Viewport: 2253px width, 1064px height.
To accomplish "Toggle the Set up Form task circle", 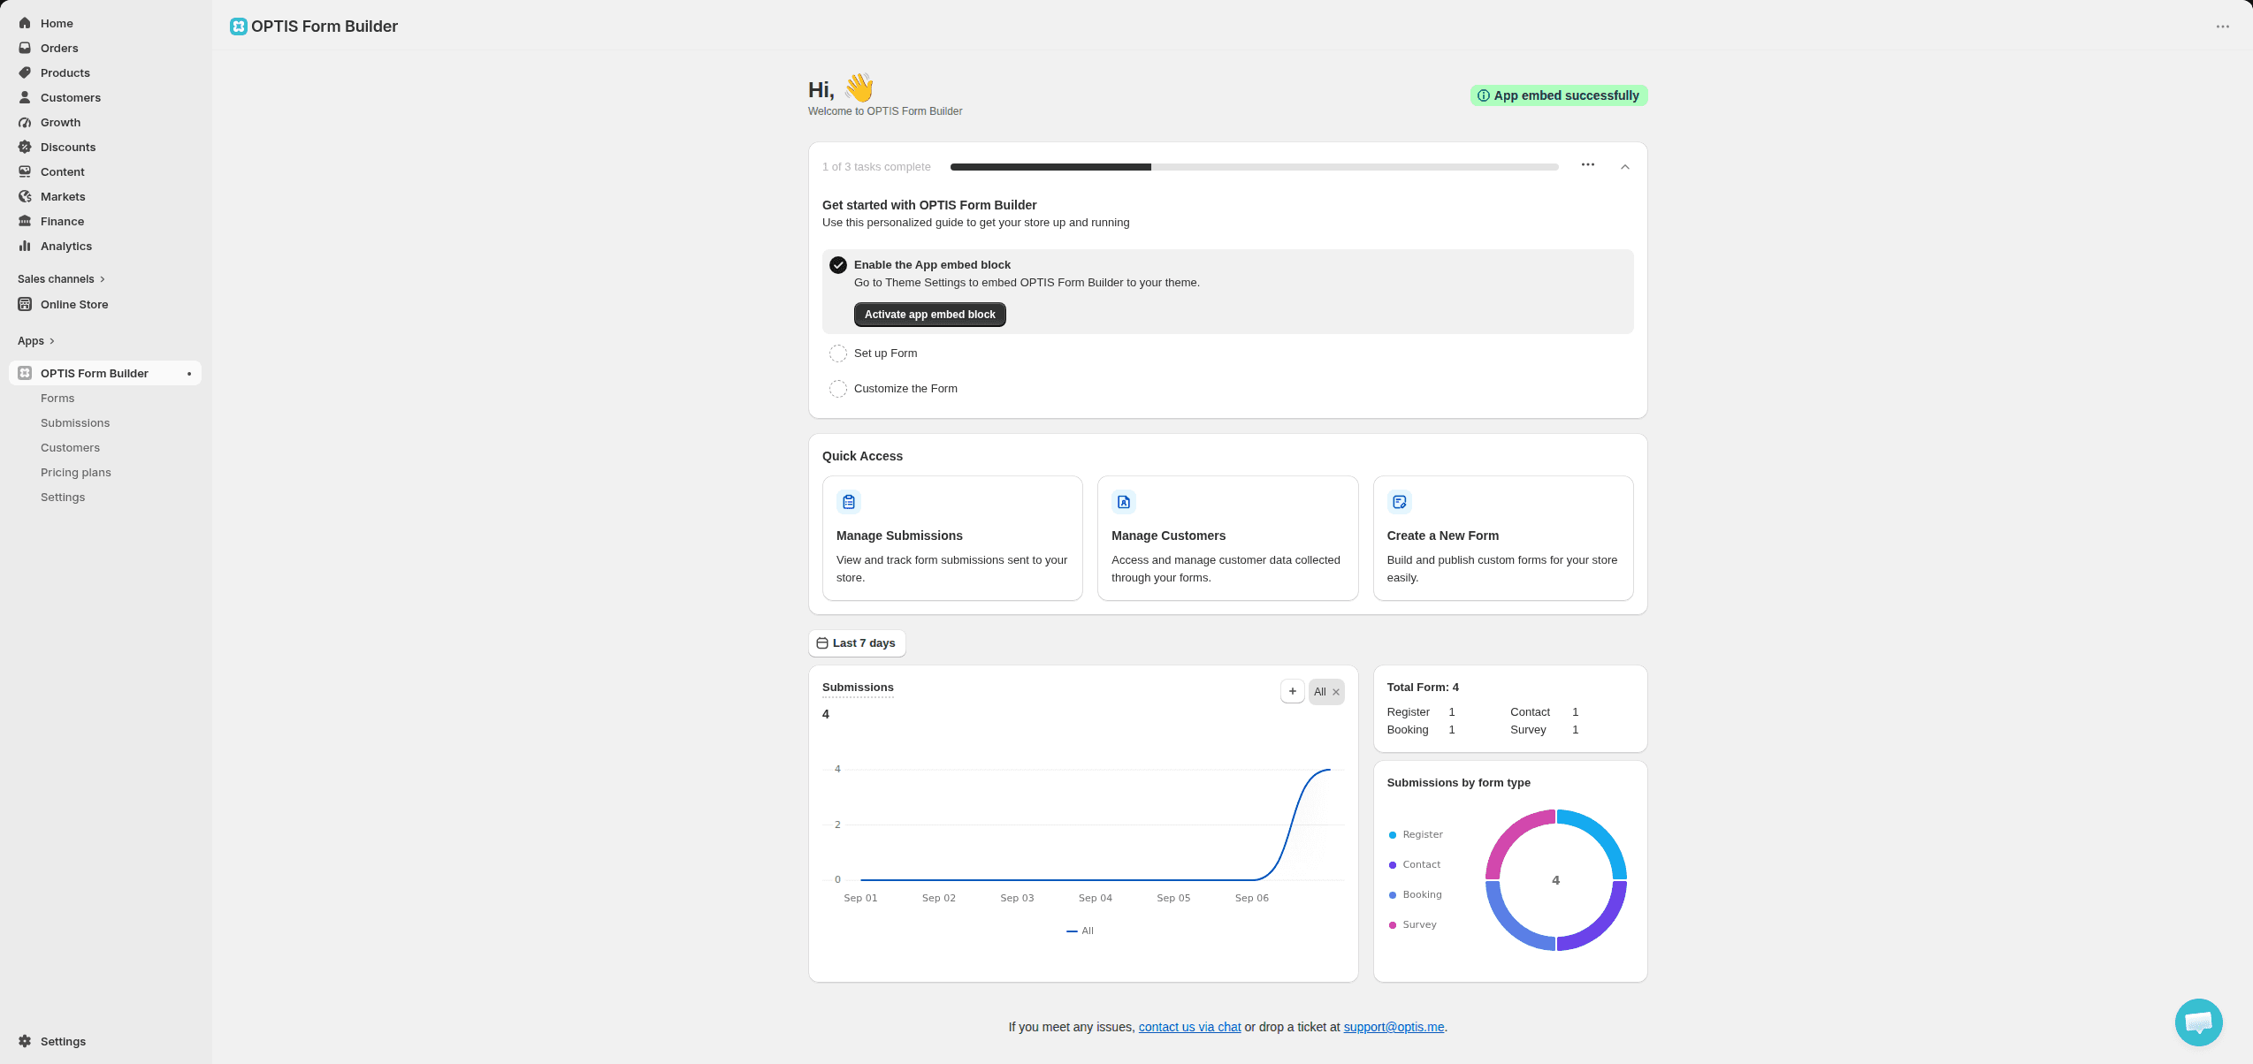I will tap(838, 353).
